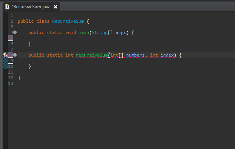Click the closing brace on line 10
The width and height of the screenshot is (235, 149).
coord(30,66)
